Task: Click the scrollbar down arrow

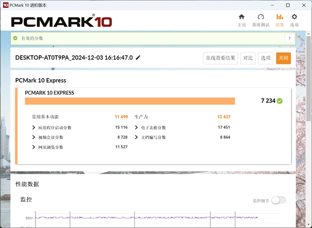Action: [309, 225]
